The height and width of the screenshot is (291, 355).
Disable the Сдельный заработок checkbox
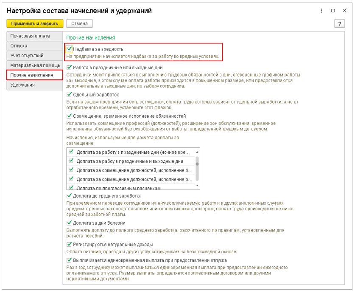70,95
